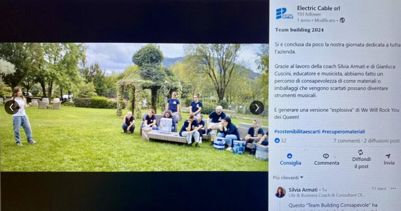Go to the previous photo in carousel
This screenshot has width=401, height=211.
pos(11,107)
